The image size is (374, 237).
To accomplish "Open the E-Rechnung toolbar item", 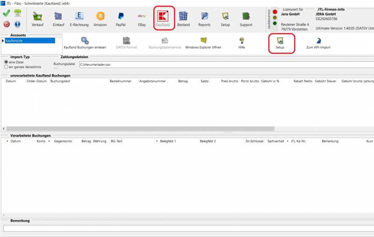I will coord(79,18).
